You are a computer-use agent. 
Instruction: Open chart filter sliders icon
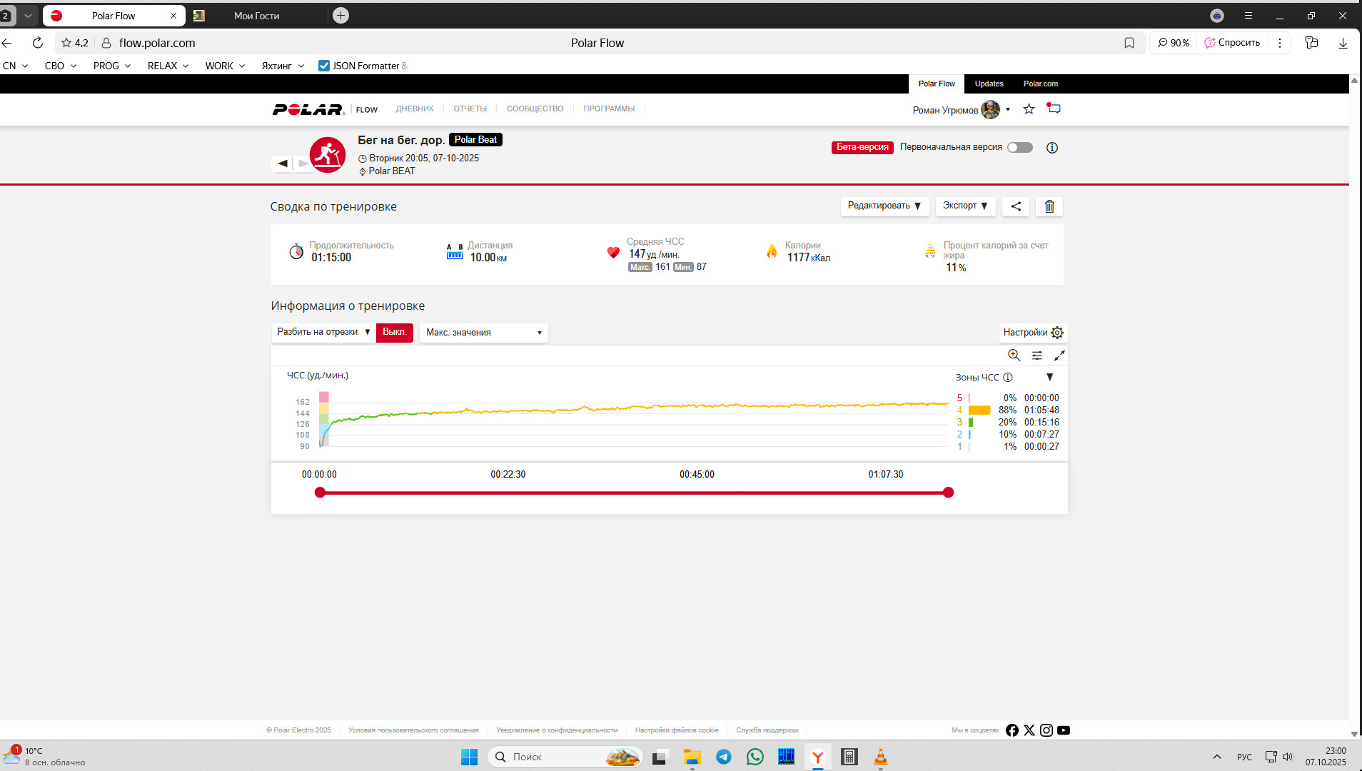[x=1037, y=355]
